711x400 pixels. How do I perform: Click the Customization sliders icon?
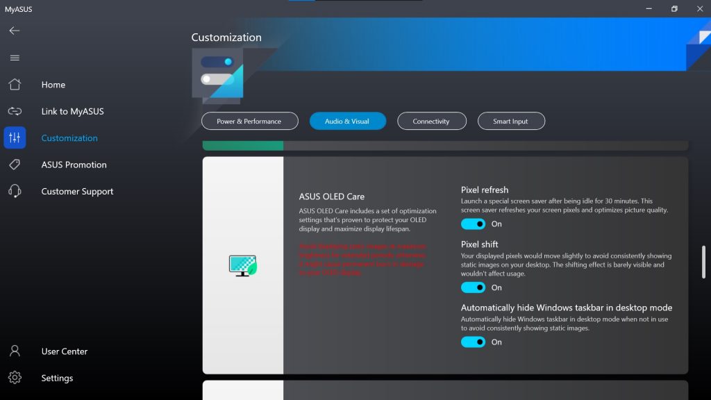[15, 138]
